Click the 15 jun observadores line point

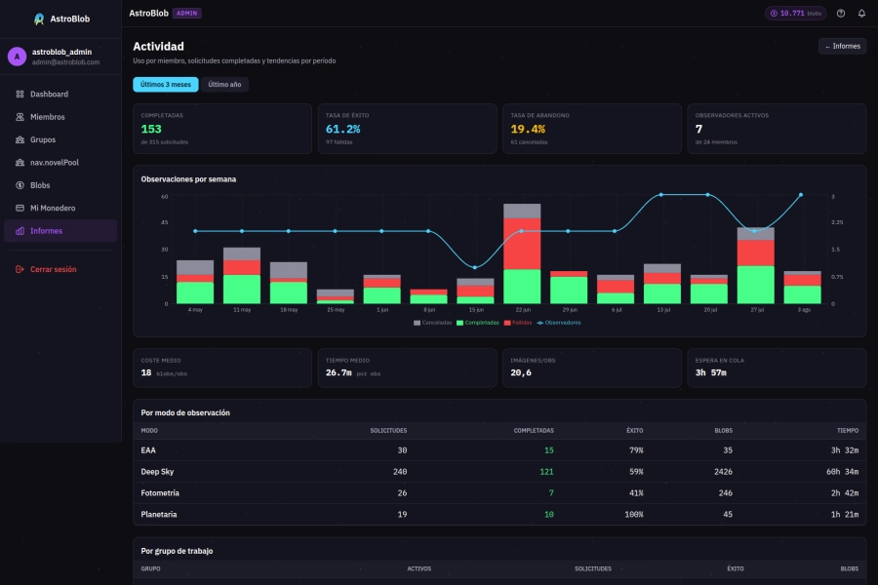(x=475, y=267)
